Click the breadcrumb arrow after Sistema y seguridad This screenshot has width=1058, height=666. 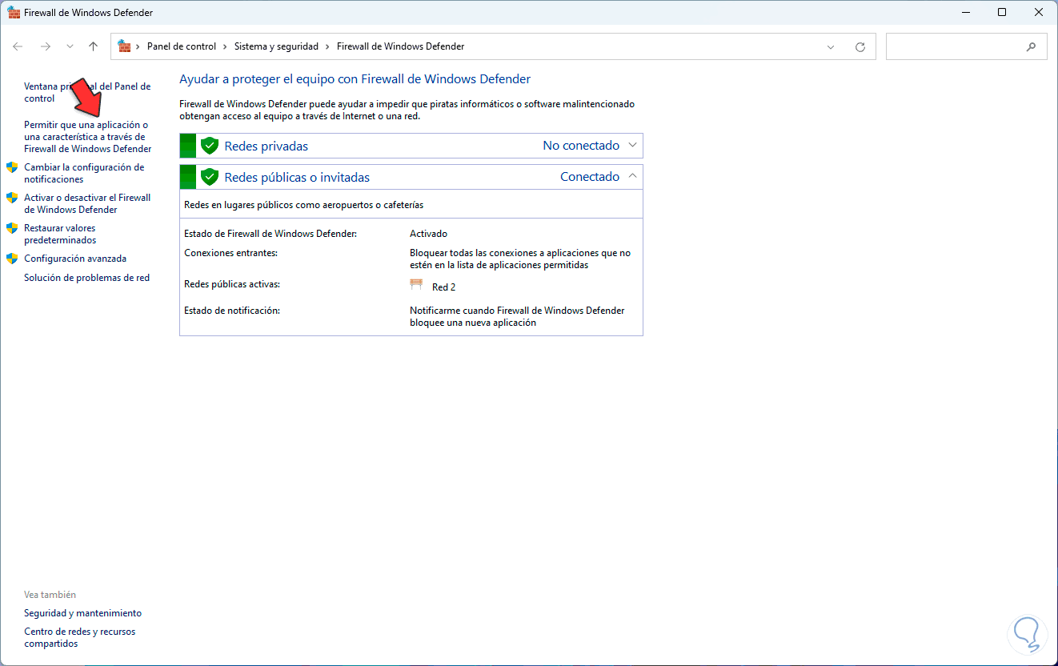[x=328, y=46]
